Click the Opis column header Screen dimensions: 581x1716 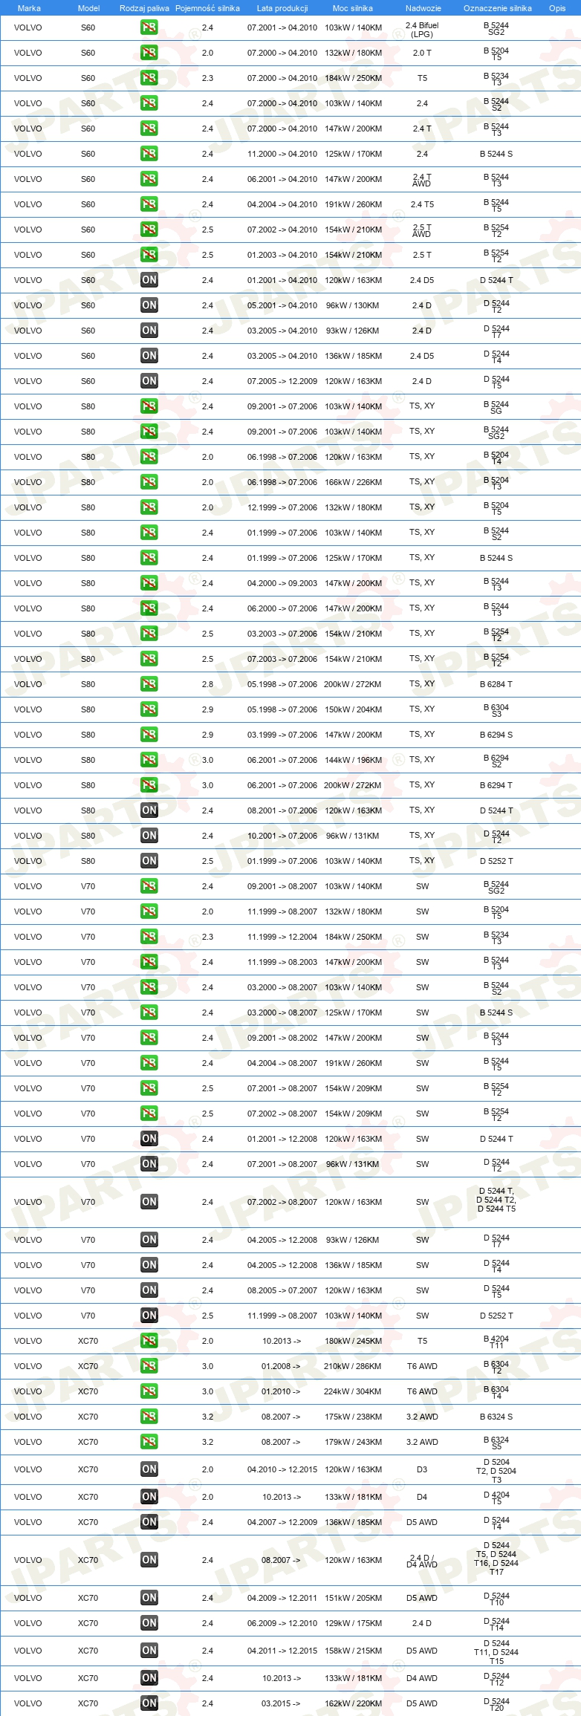[557, 8]
